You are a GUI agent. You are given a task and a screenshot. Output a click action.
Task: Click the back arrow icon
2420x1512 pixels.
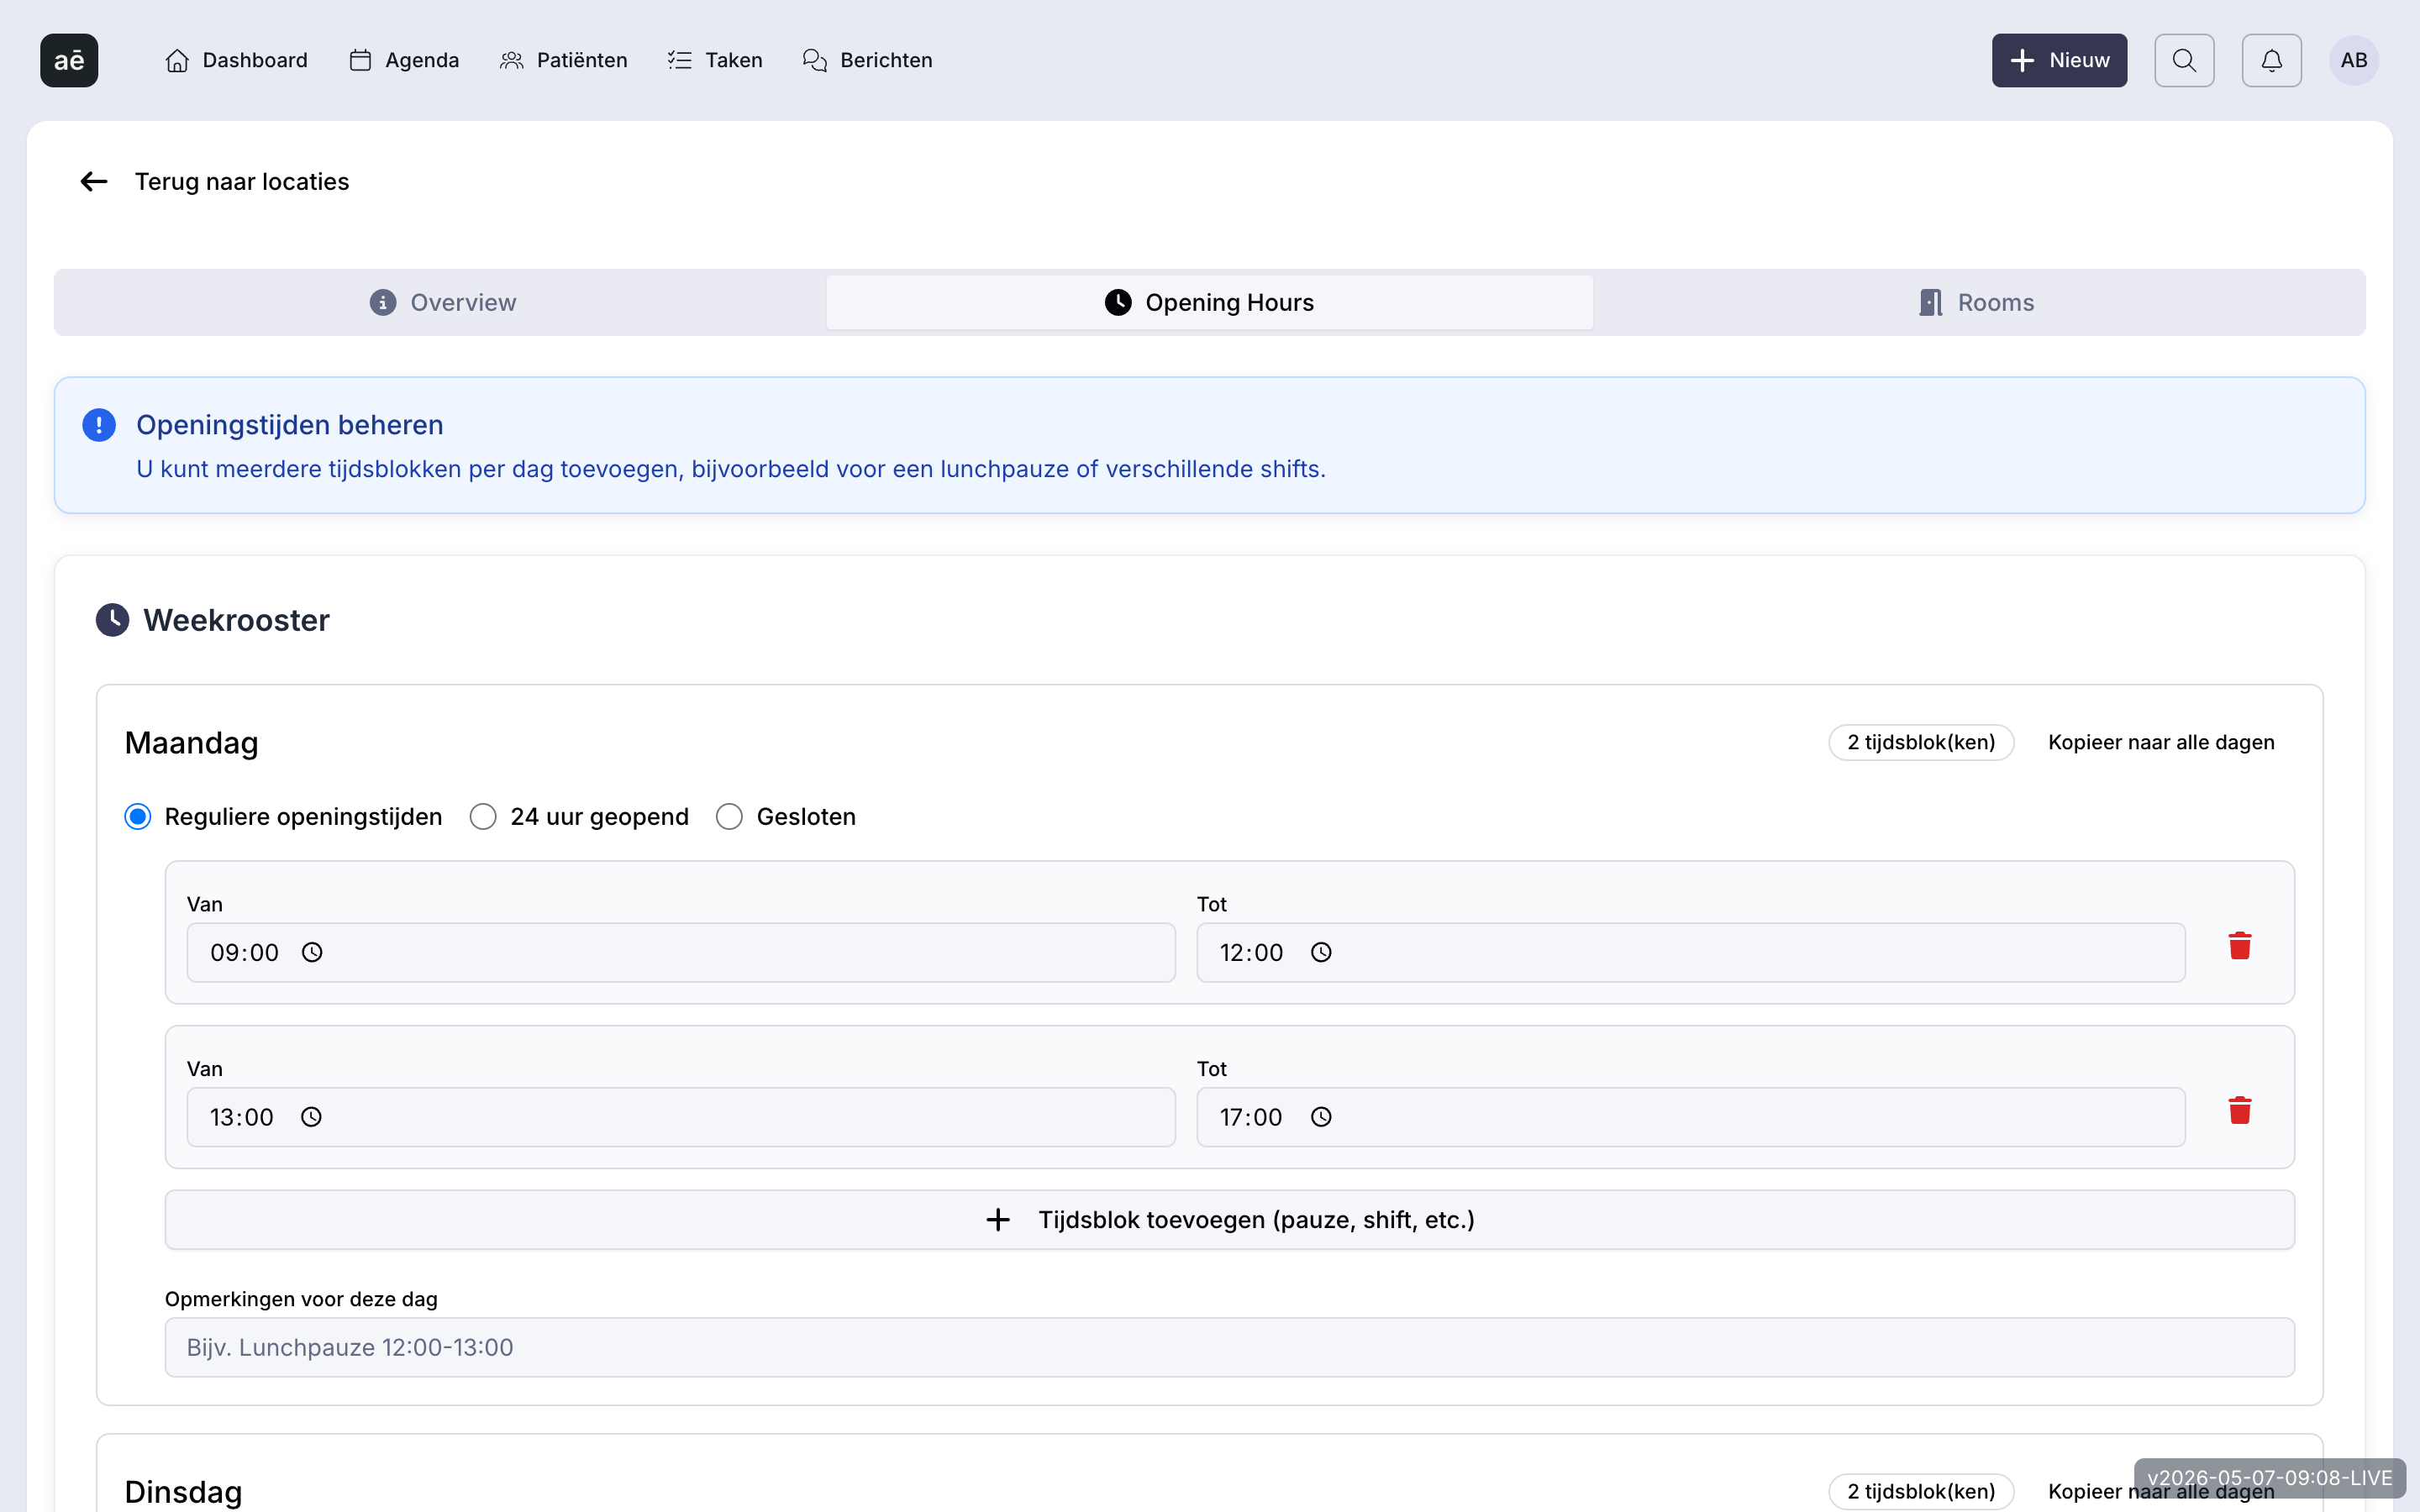[94, 181]
